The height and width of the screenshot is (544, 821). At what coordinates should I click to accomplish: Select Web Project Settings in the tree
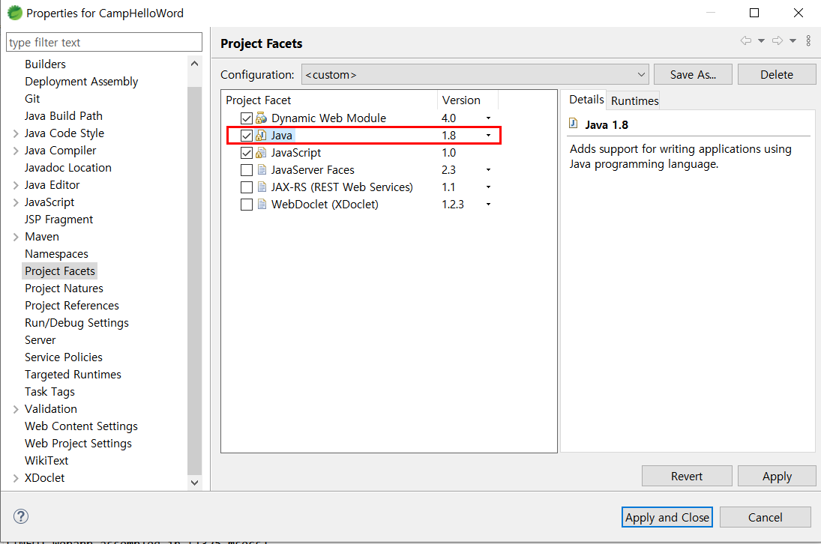78,444
